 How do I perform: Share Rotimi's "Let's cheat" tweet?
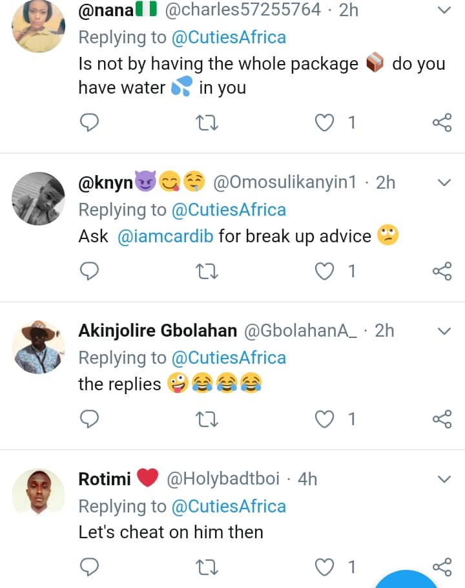pyautogui.click(x=442, y=567)
